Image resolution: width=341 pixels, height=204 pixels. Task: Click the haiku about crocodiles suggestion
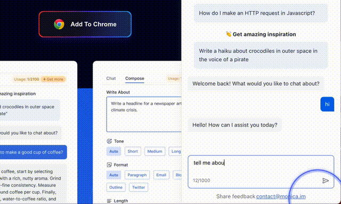tap(261, 55)
